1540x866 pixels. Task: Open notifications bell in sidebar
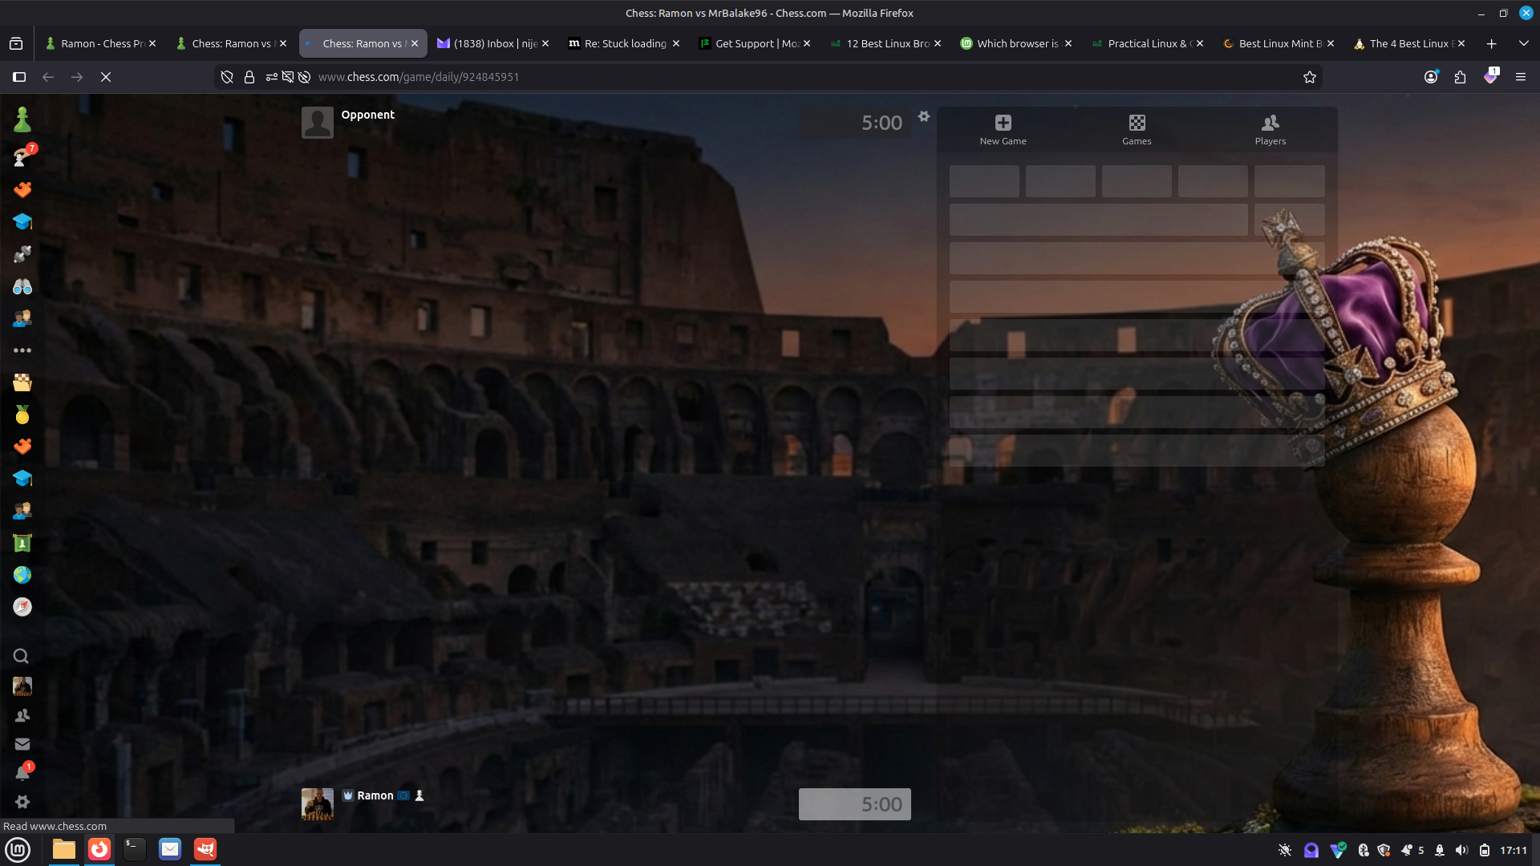[x=22, y=773]
